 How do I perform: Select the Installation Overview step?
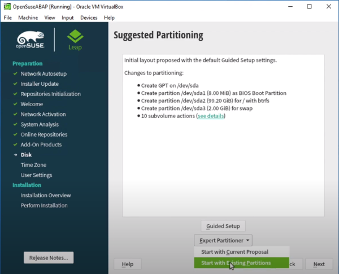[46, 195]
